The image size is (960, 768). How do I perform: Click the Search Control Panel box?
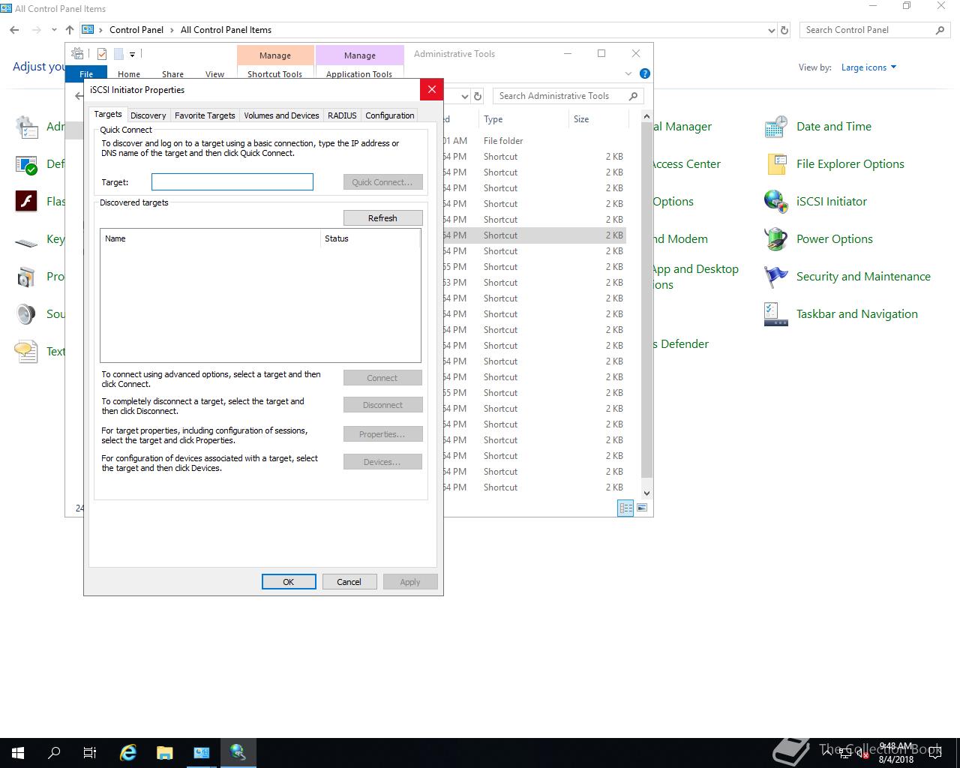[874, 30]
